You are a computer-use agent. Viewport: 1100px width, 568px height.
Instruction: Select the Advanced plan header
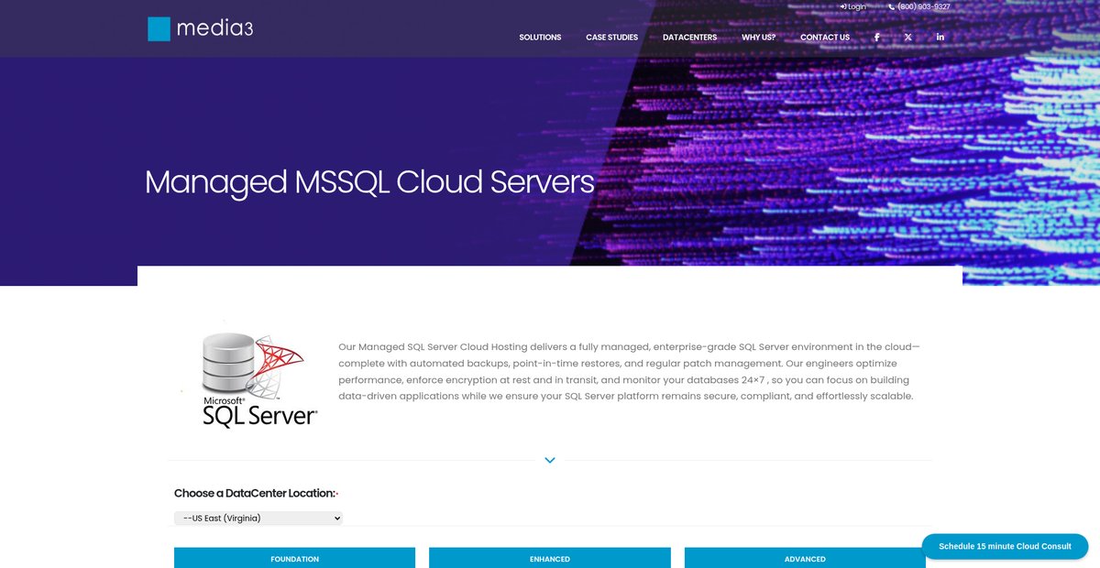tap(805, 558)
